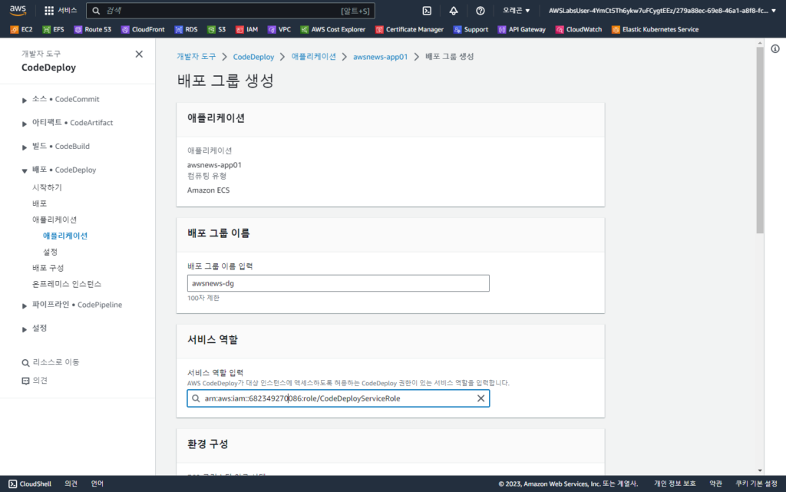Open Support favorites shortcut
The width and height of the screenshot is (786, 492).
click(x=471, y=30)
